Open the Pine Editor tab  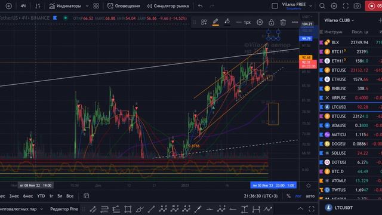click(x=64, y=209)
